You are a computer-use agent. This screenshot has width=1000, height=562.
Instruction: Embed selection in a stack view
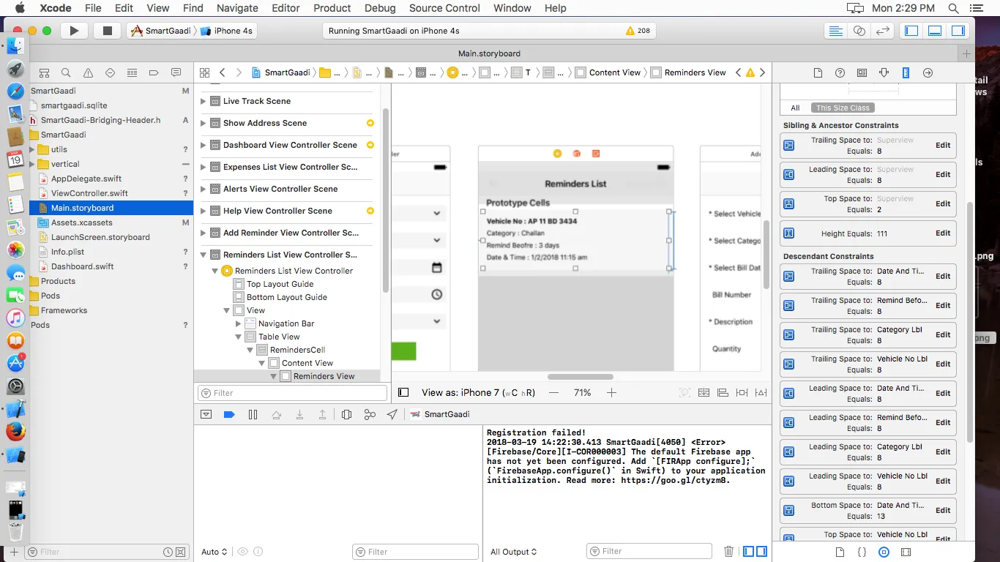(x=704, y=392)
